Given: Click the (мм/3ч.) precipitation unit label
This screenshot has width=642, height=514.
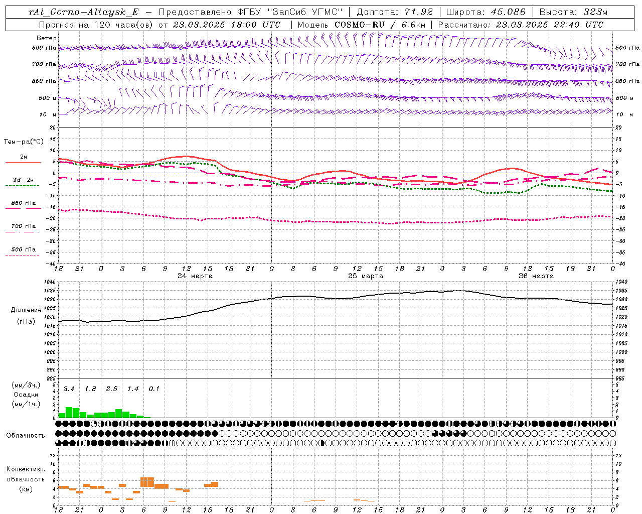Looking at the screenshot, I should coord(26,385).
